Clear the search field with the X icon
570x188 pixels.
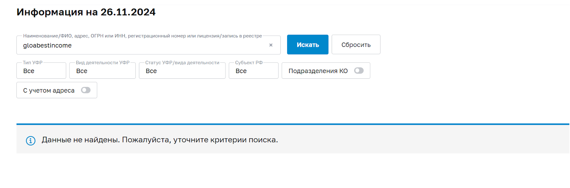click(271, 45)
